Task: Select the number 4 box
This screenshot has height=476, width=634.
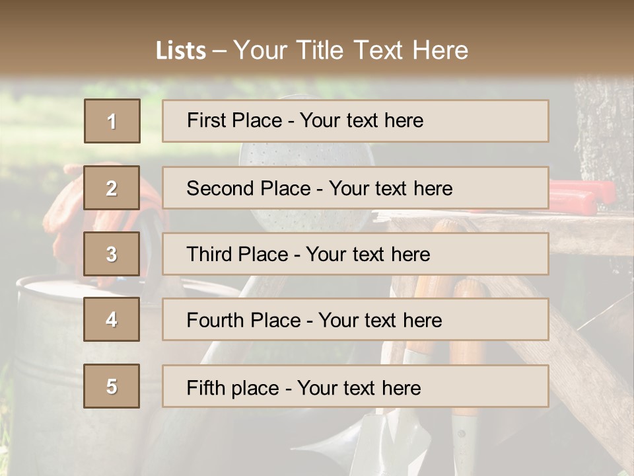Action: tap(112, 319)
